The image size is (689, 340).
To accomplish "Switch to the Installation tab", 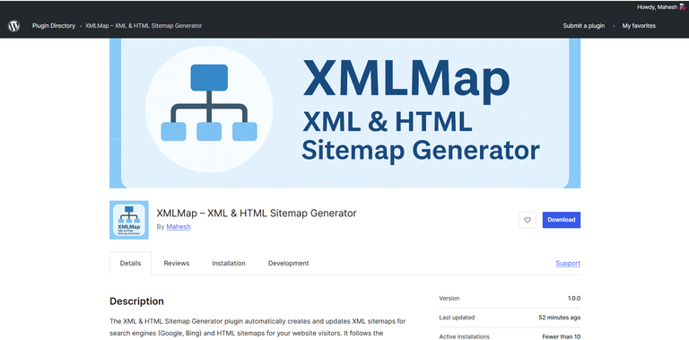I will (x=229, y=263).
